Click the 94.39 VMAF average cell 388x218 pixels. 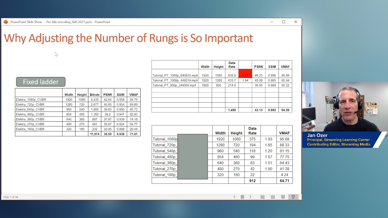pyautogui.click(x=285, y=110)
